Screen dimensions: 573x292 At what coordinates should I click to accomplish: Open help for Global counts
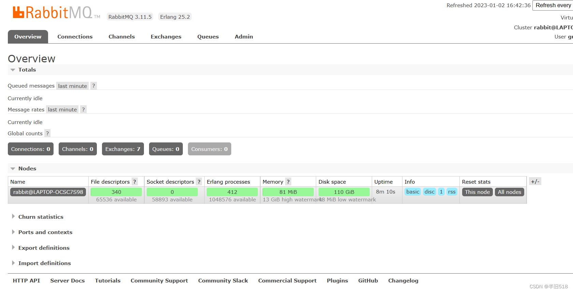pyautogui.click(x=47, y=133)
